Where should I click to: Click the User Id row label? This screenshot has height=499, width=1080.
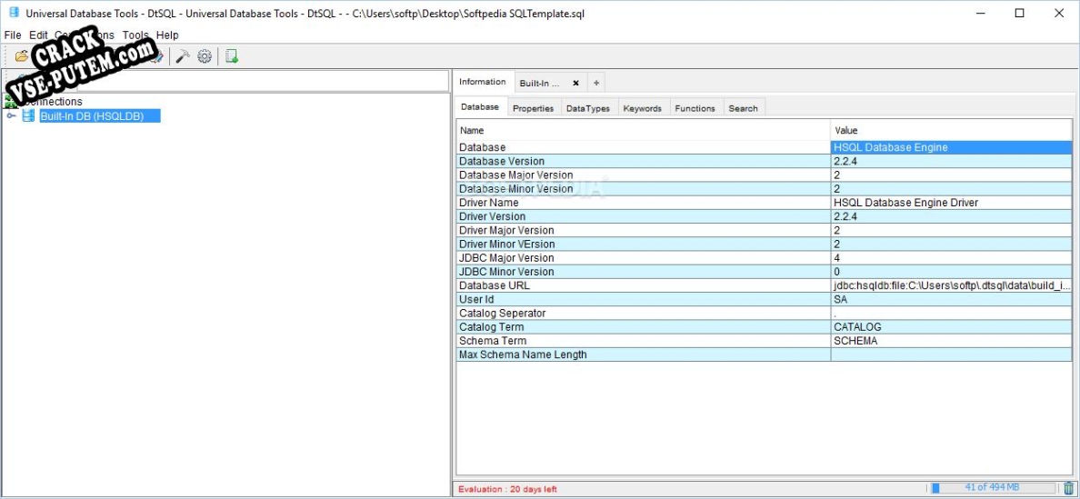476,299
